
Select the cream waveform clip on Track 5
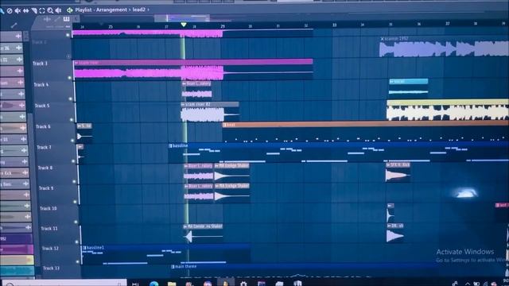point(448,110)
